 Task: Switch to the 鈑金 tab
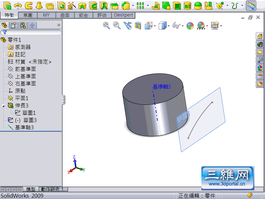(x=83, y=15)
